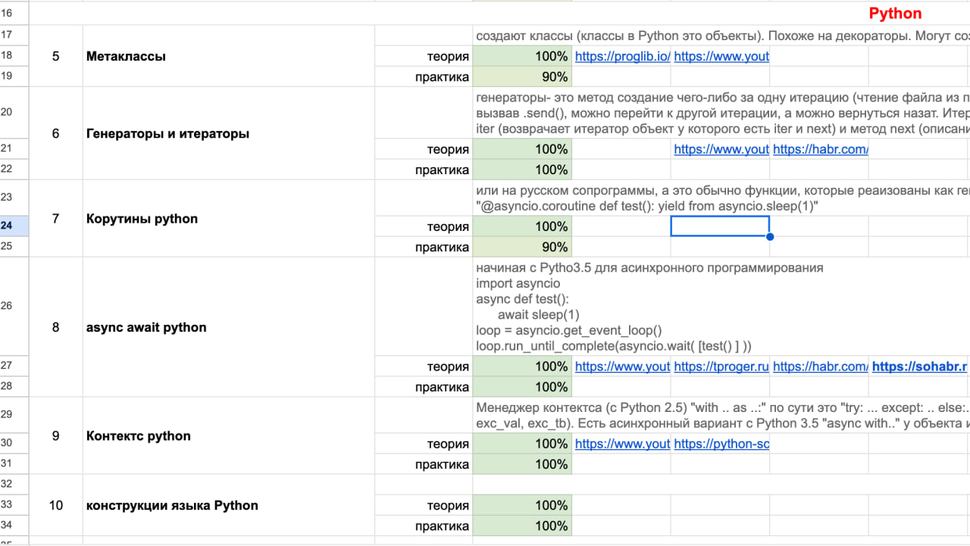Open the YouTube link in Метаклассы theory row

pos(721,56)
